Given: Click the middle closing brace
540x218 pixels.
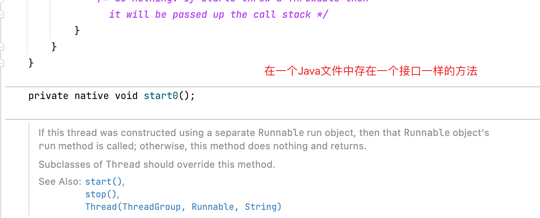Looking at the screenshot, I should coord(54,47).
